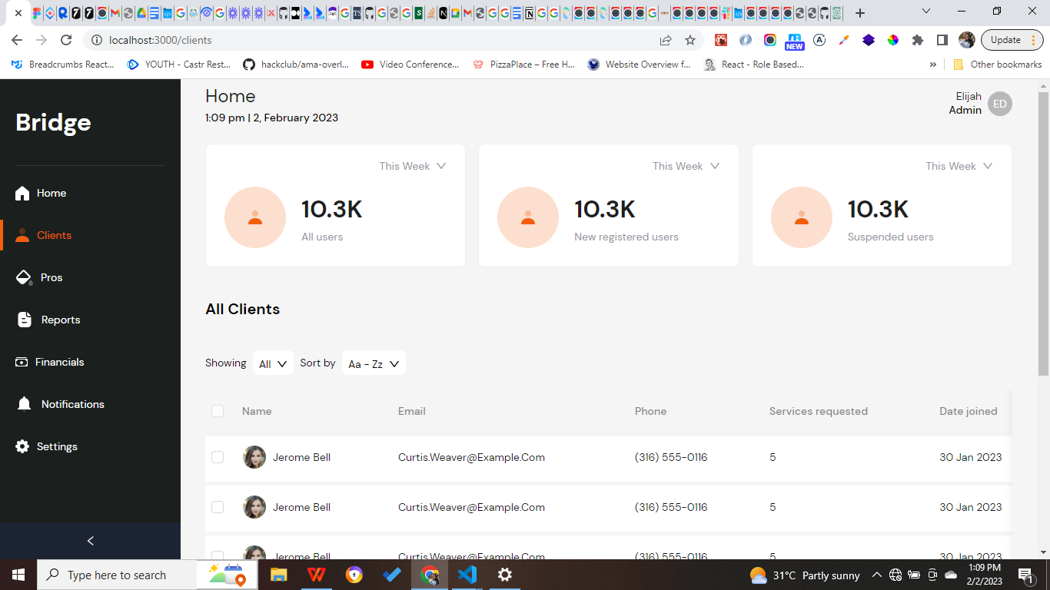Click the Type here to search box
Image resolution: width=1050 pixels, height=590 pixels.
pyautogui.click(x=117, y=575)
